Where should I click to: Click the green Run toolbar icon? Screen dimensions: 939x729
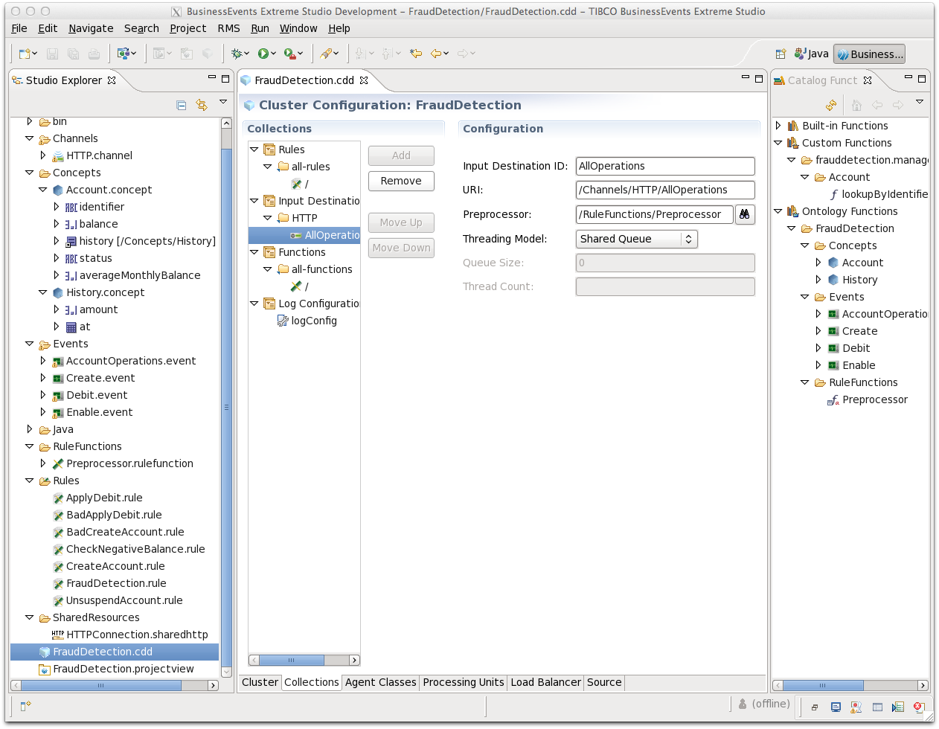(263, 54)
